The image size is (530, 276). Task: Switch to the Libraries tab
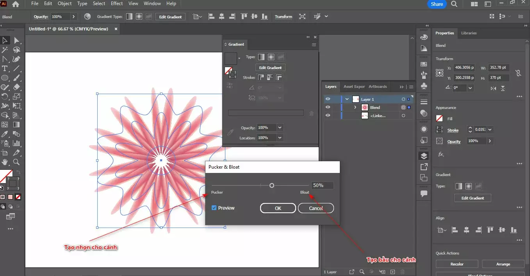coord(469,33)
